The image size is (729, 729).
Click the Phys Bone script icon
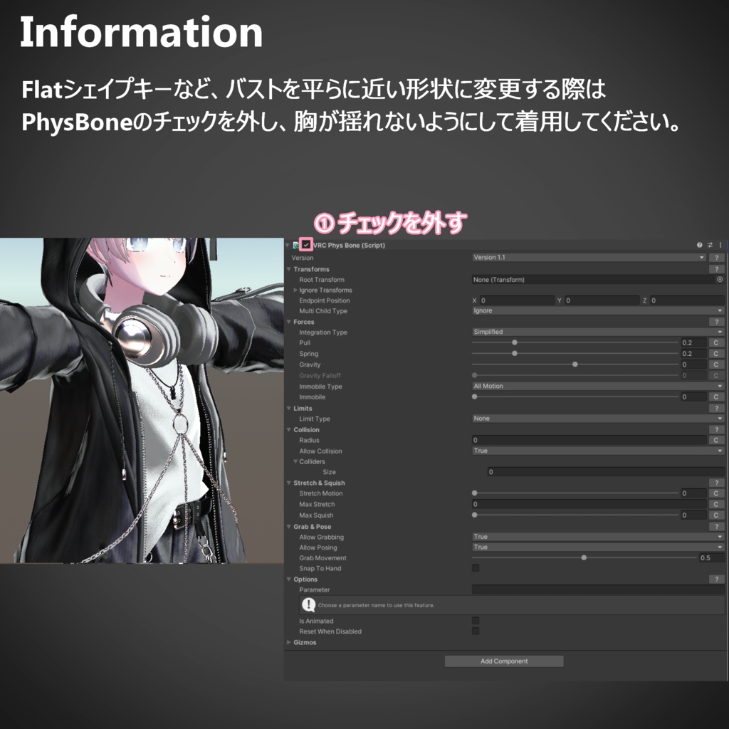tap(296, 245)
